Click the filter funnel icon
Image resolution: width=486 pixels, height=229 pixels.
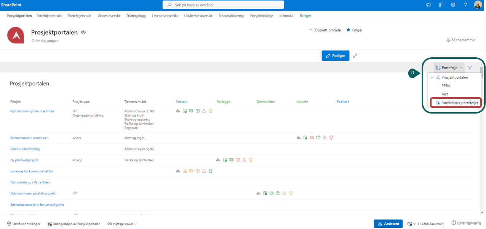coord(470,68)
